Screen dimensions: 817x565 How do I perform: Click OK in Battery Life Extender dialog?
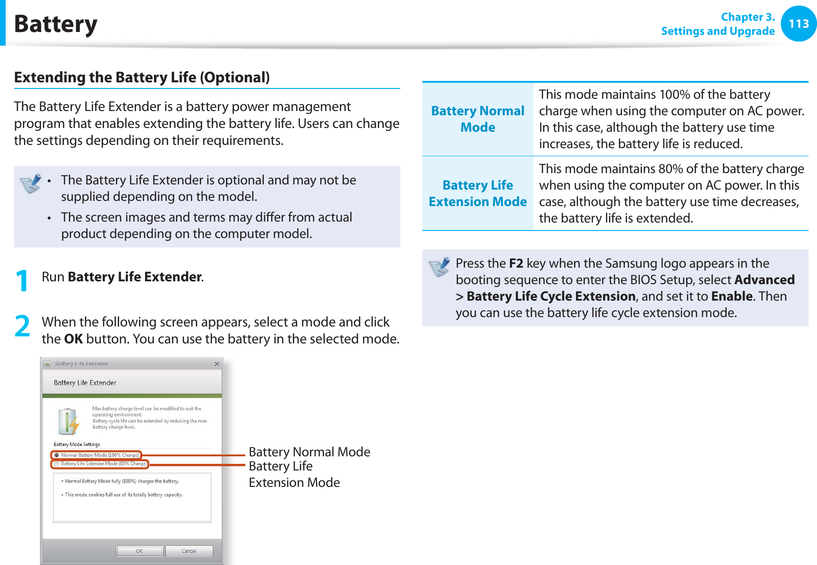tap(140, 551)
